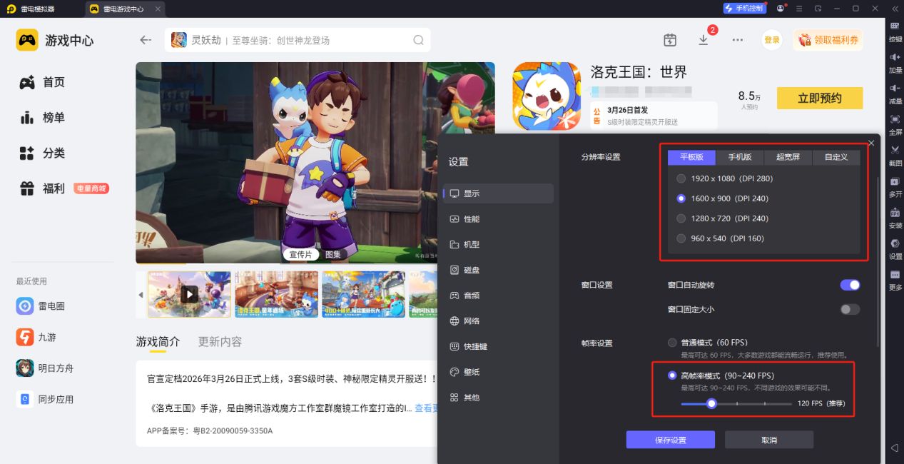This screenshot has width=904, height=464.
Task: Switch to 宣传片 on the banner
Action: (x=300, y=254)
